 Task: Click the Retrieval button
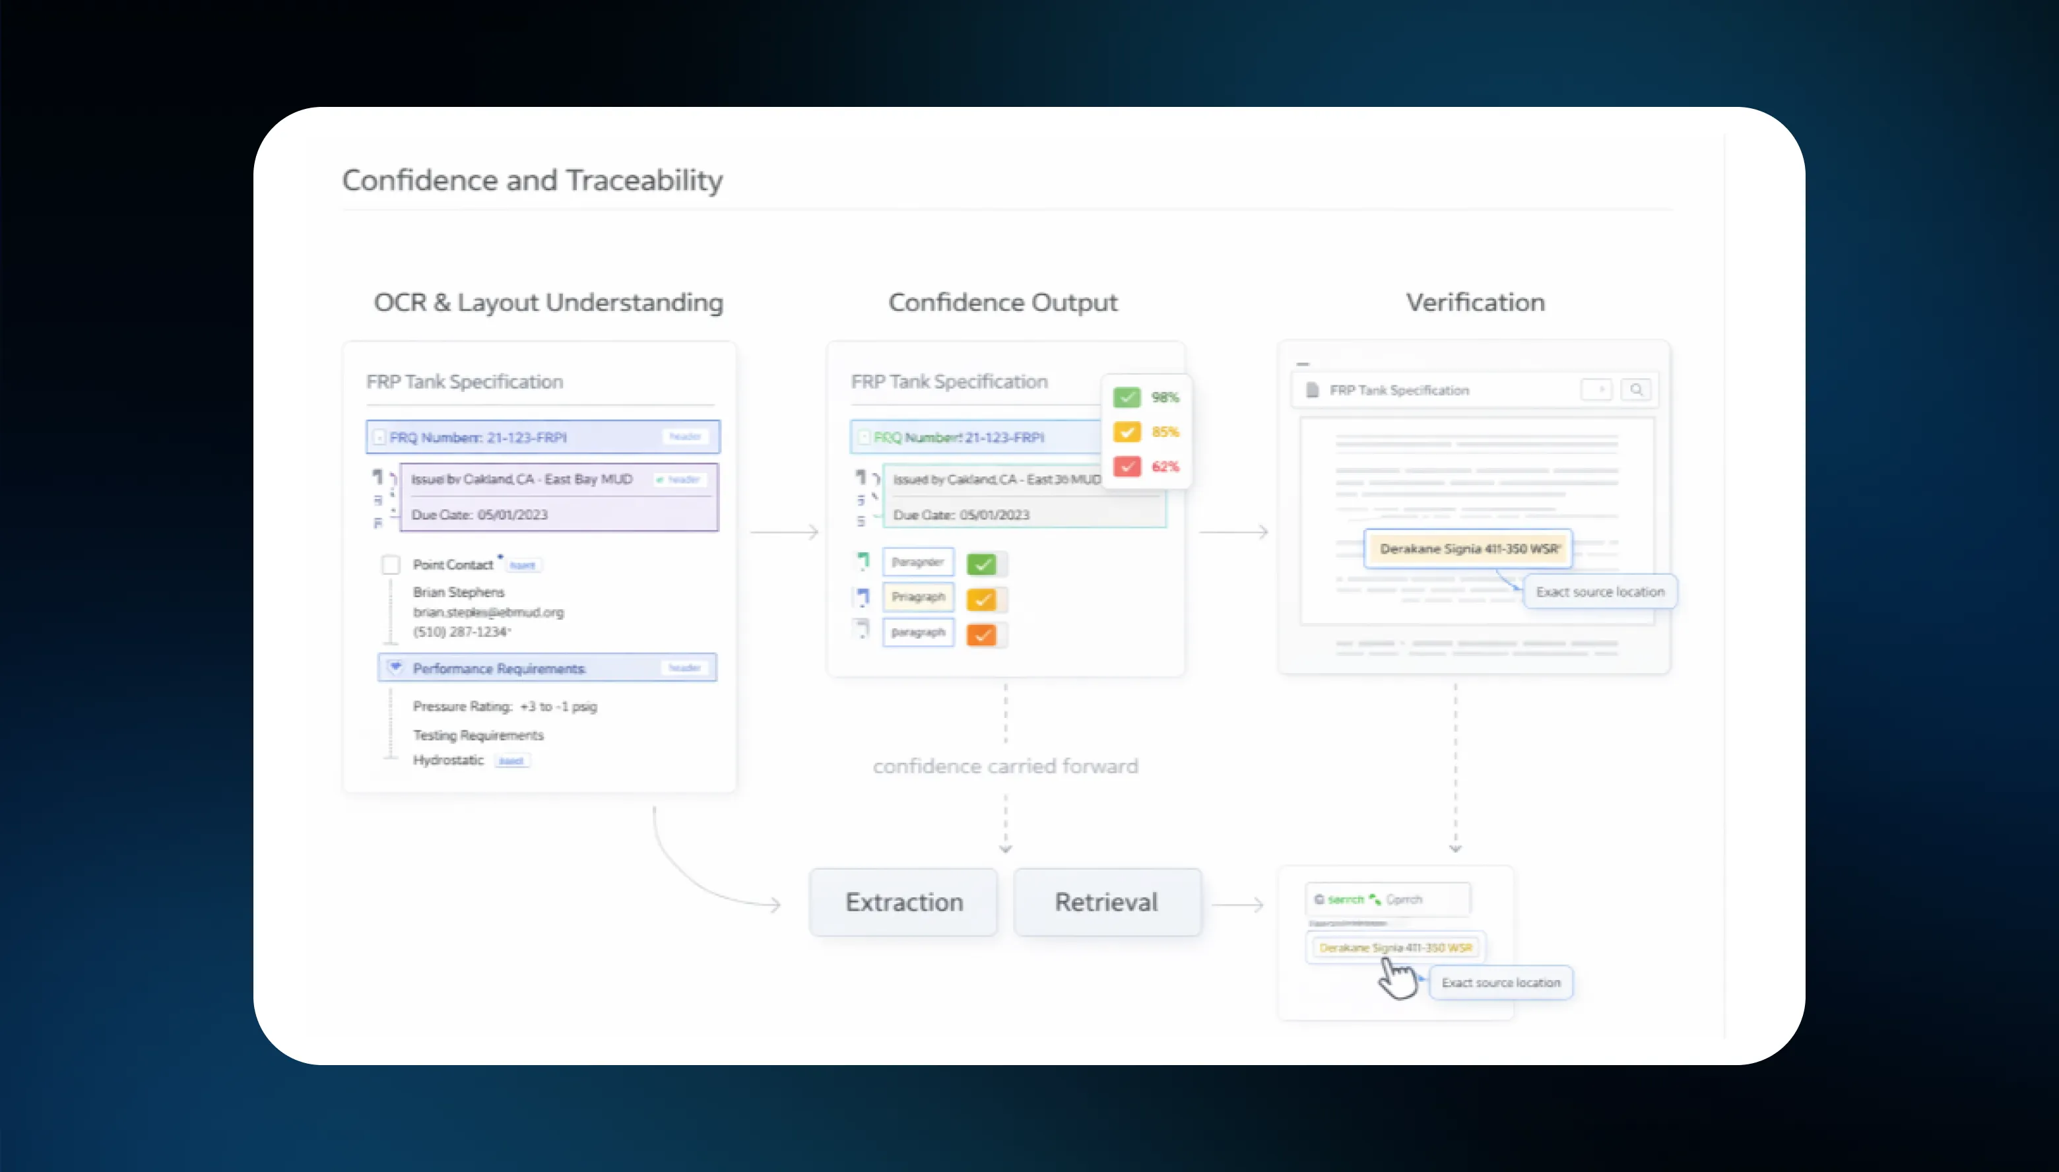pyautogui.click(x=1106, y=901)
